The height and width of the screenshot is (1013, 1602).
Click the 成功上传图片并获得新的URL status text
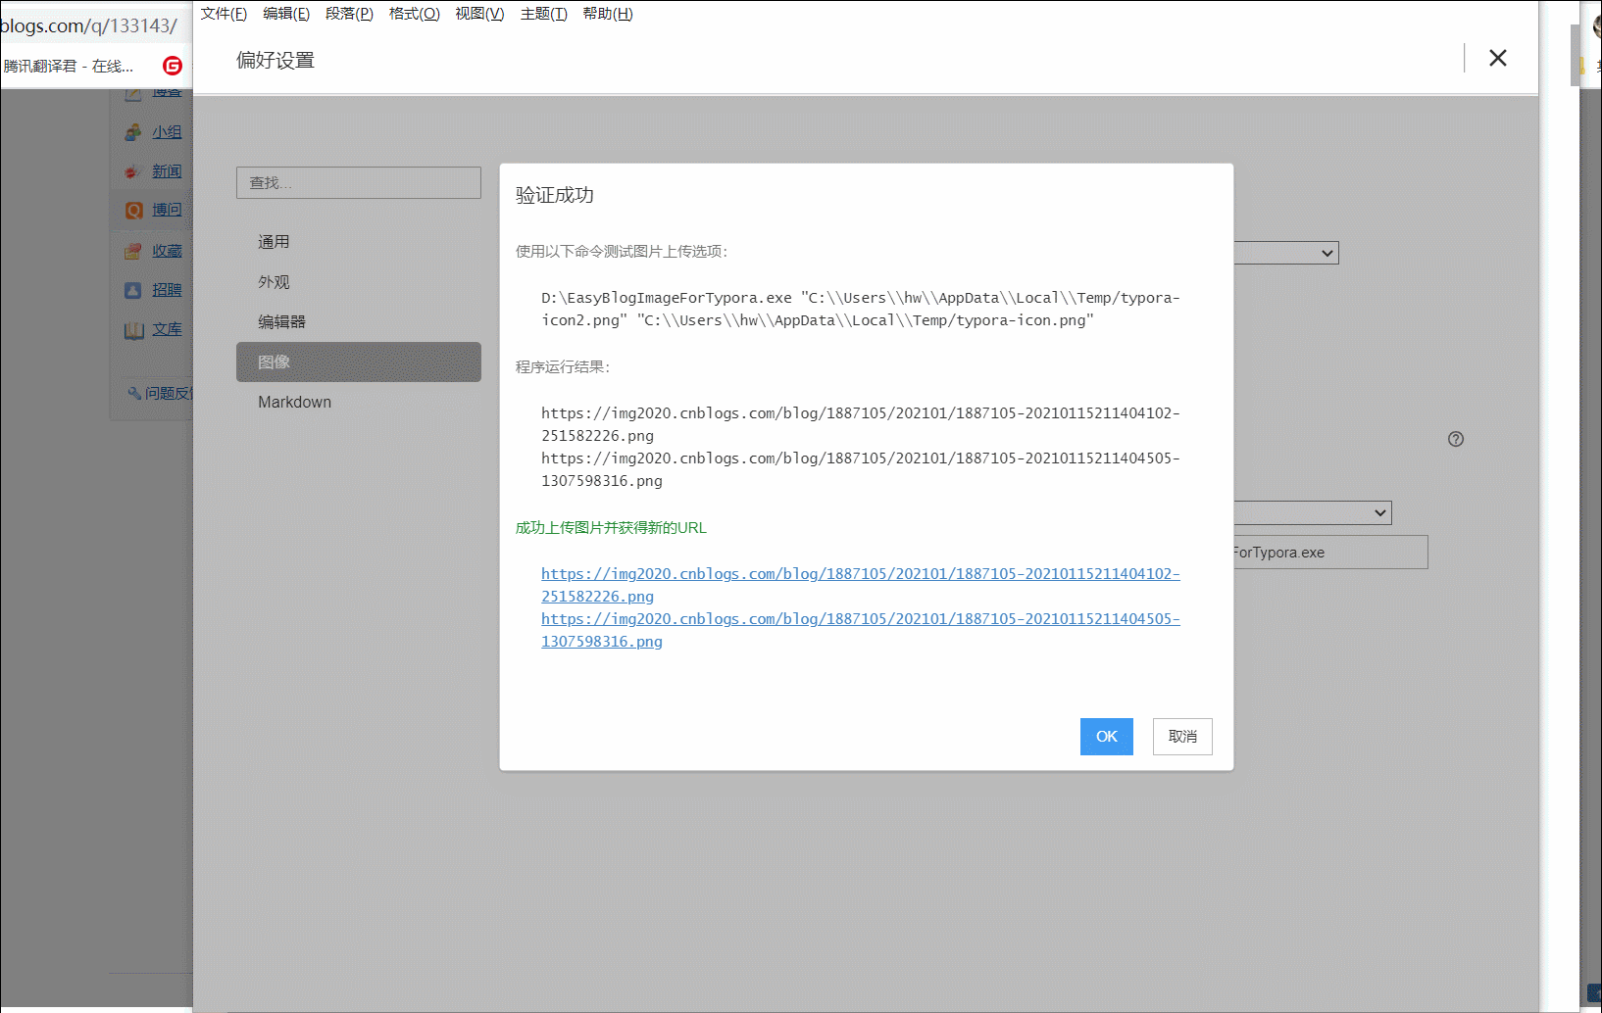pyautogui.click(x=611, y=527)
